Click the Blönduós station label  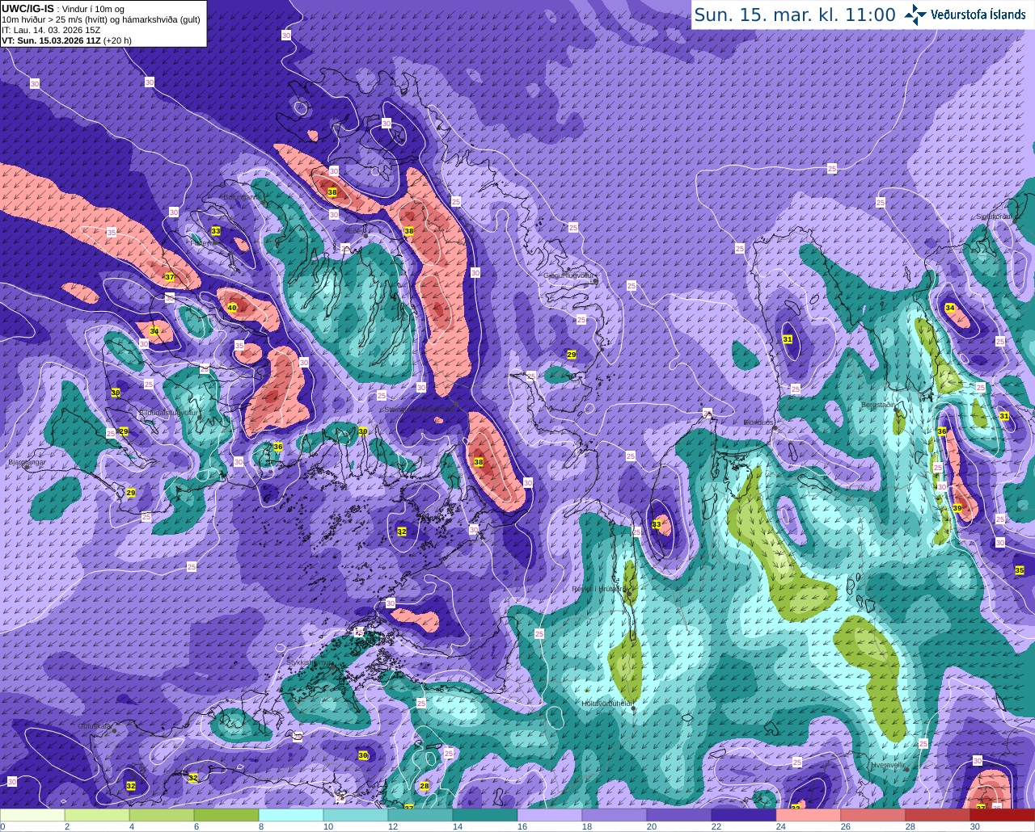[759, 422]
